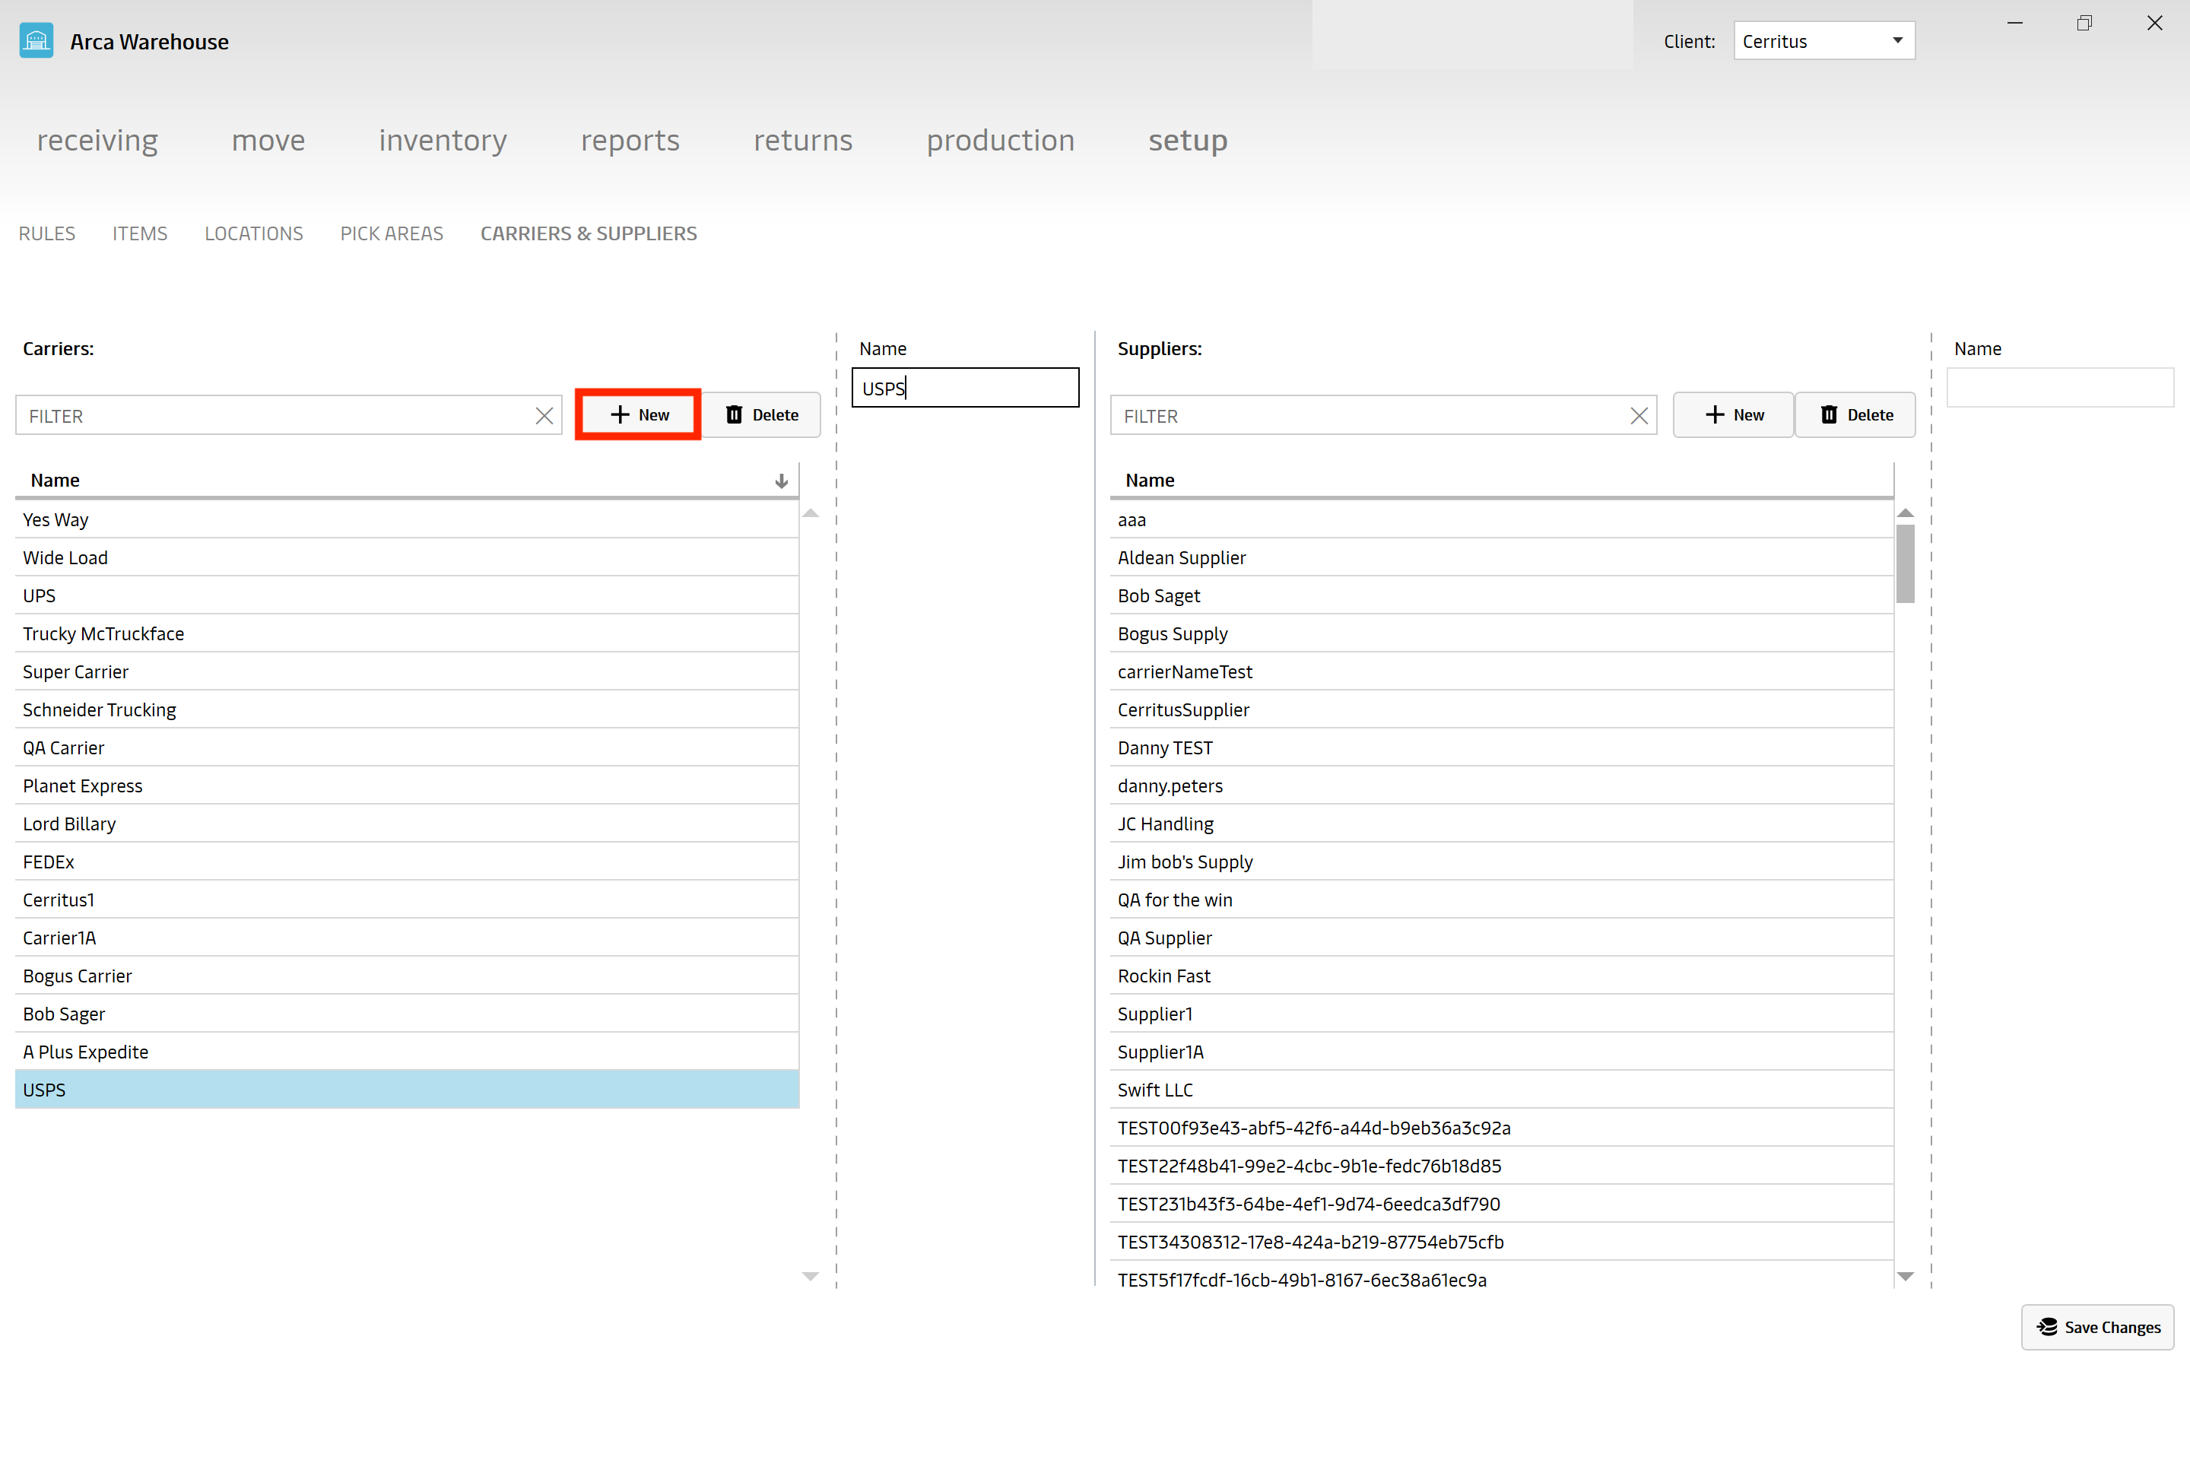Select the UPS carrier row
Viewport: 2190px width, 1460px height.
[x=407, y=596]
